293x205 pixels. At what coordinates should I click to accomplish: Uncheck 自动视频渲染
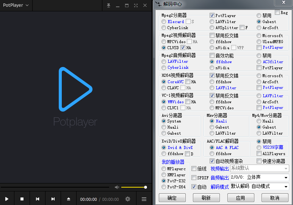point(212,161)
